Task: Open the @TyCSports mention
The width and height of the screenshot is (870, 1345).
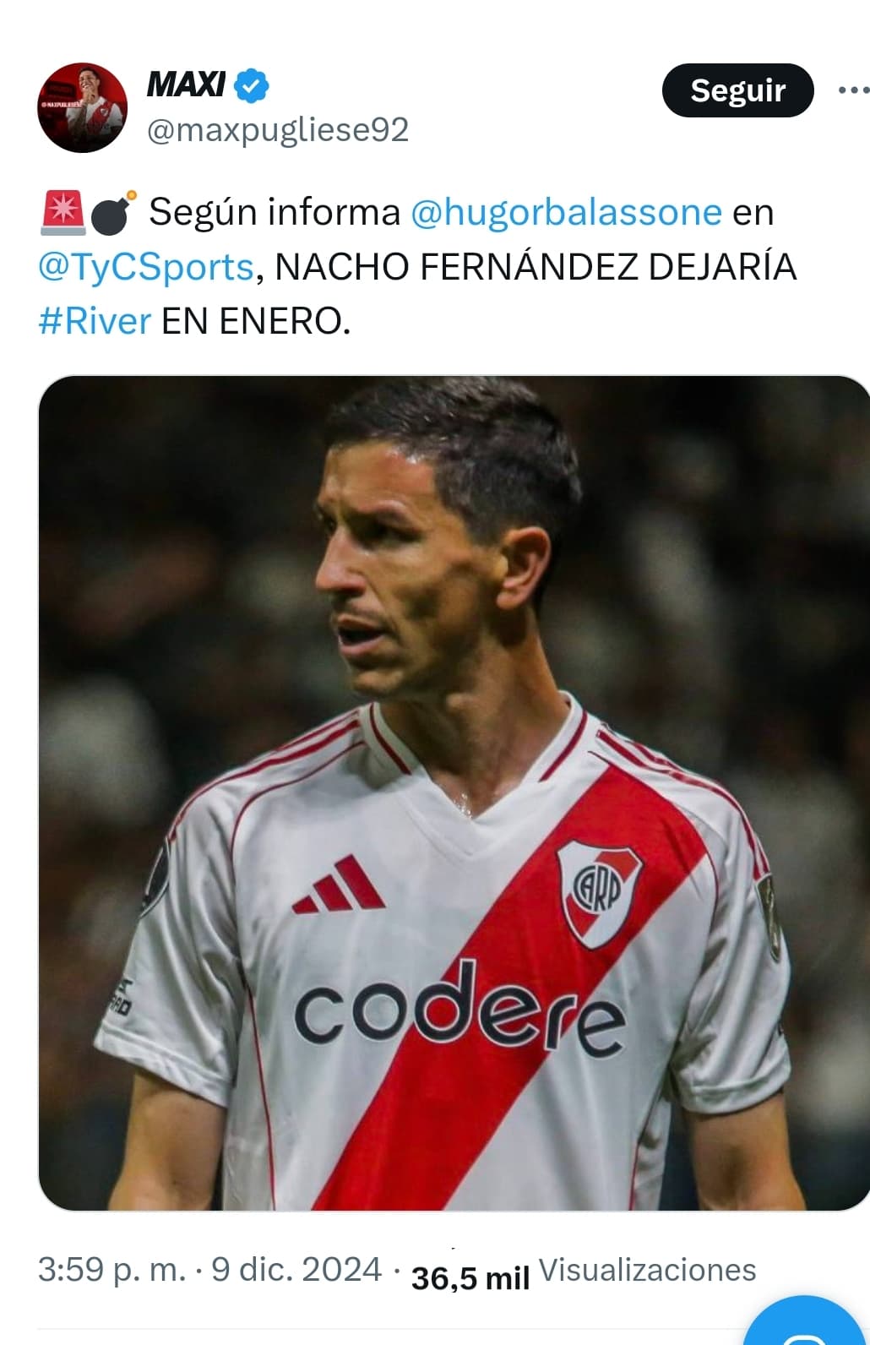Action: point(146,267)
